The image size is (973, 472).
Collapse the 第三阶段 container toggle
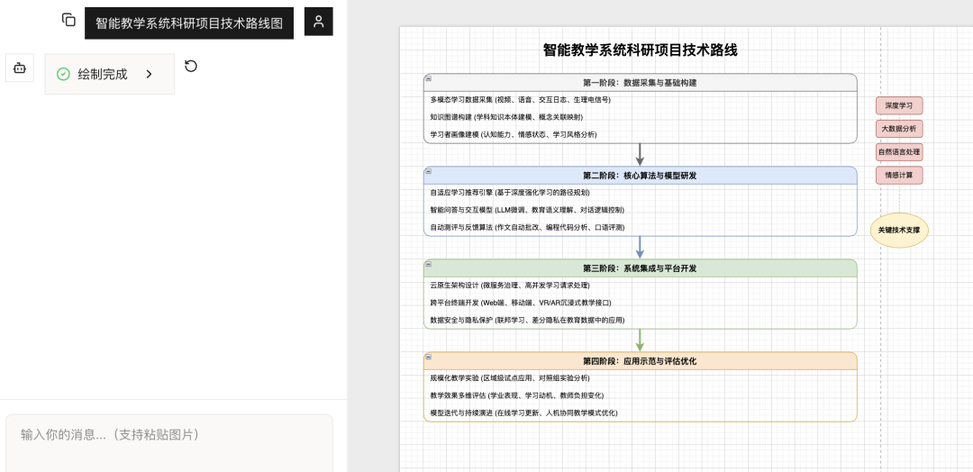429,265
